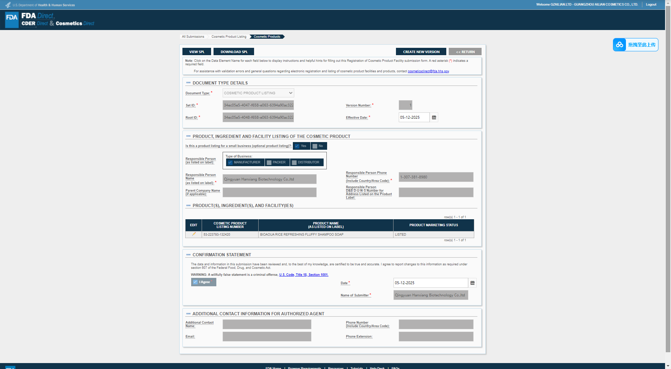
Task: Collapse the Document Type Details section
Action: point(188,83)
